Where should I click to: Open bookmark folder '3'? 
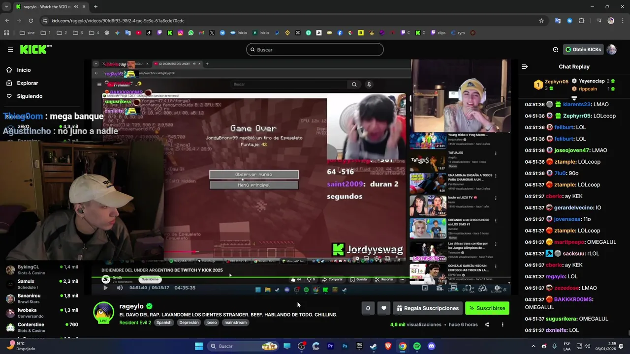[78, 33]
